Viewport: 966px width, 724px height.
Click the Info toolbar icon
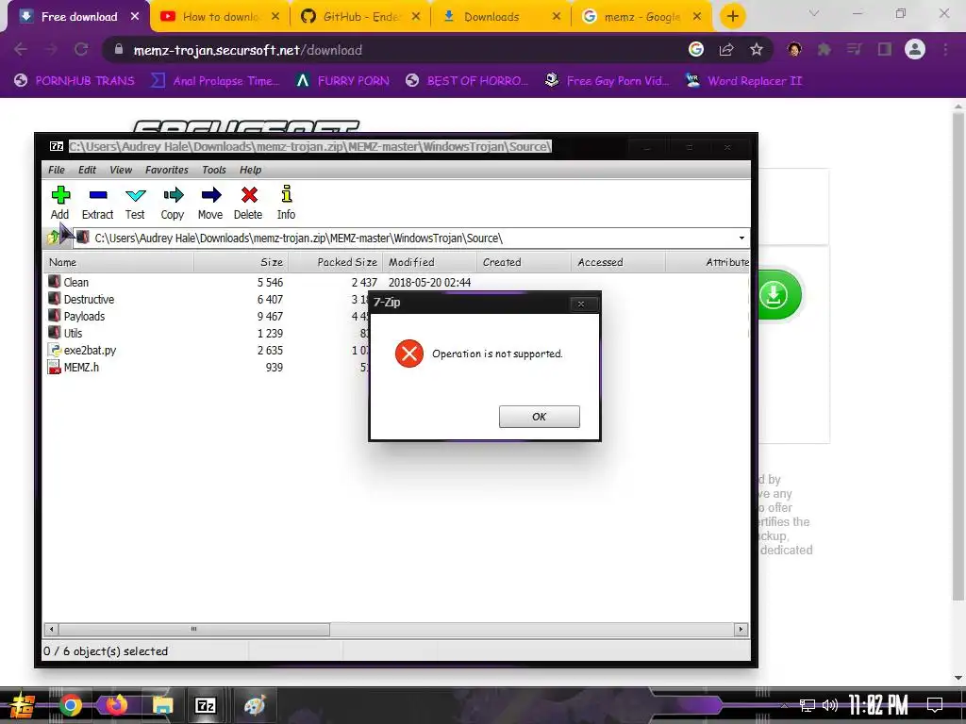click(x=286, y=203)
